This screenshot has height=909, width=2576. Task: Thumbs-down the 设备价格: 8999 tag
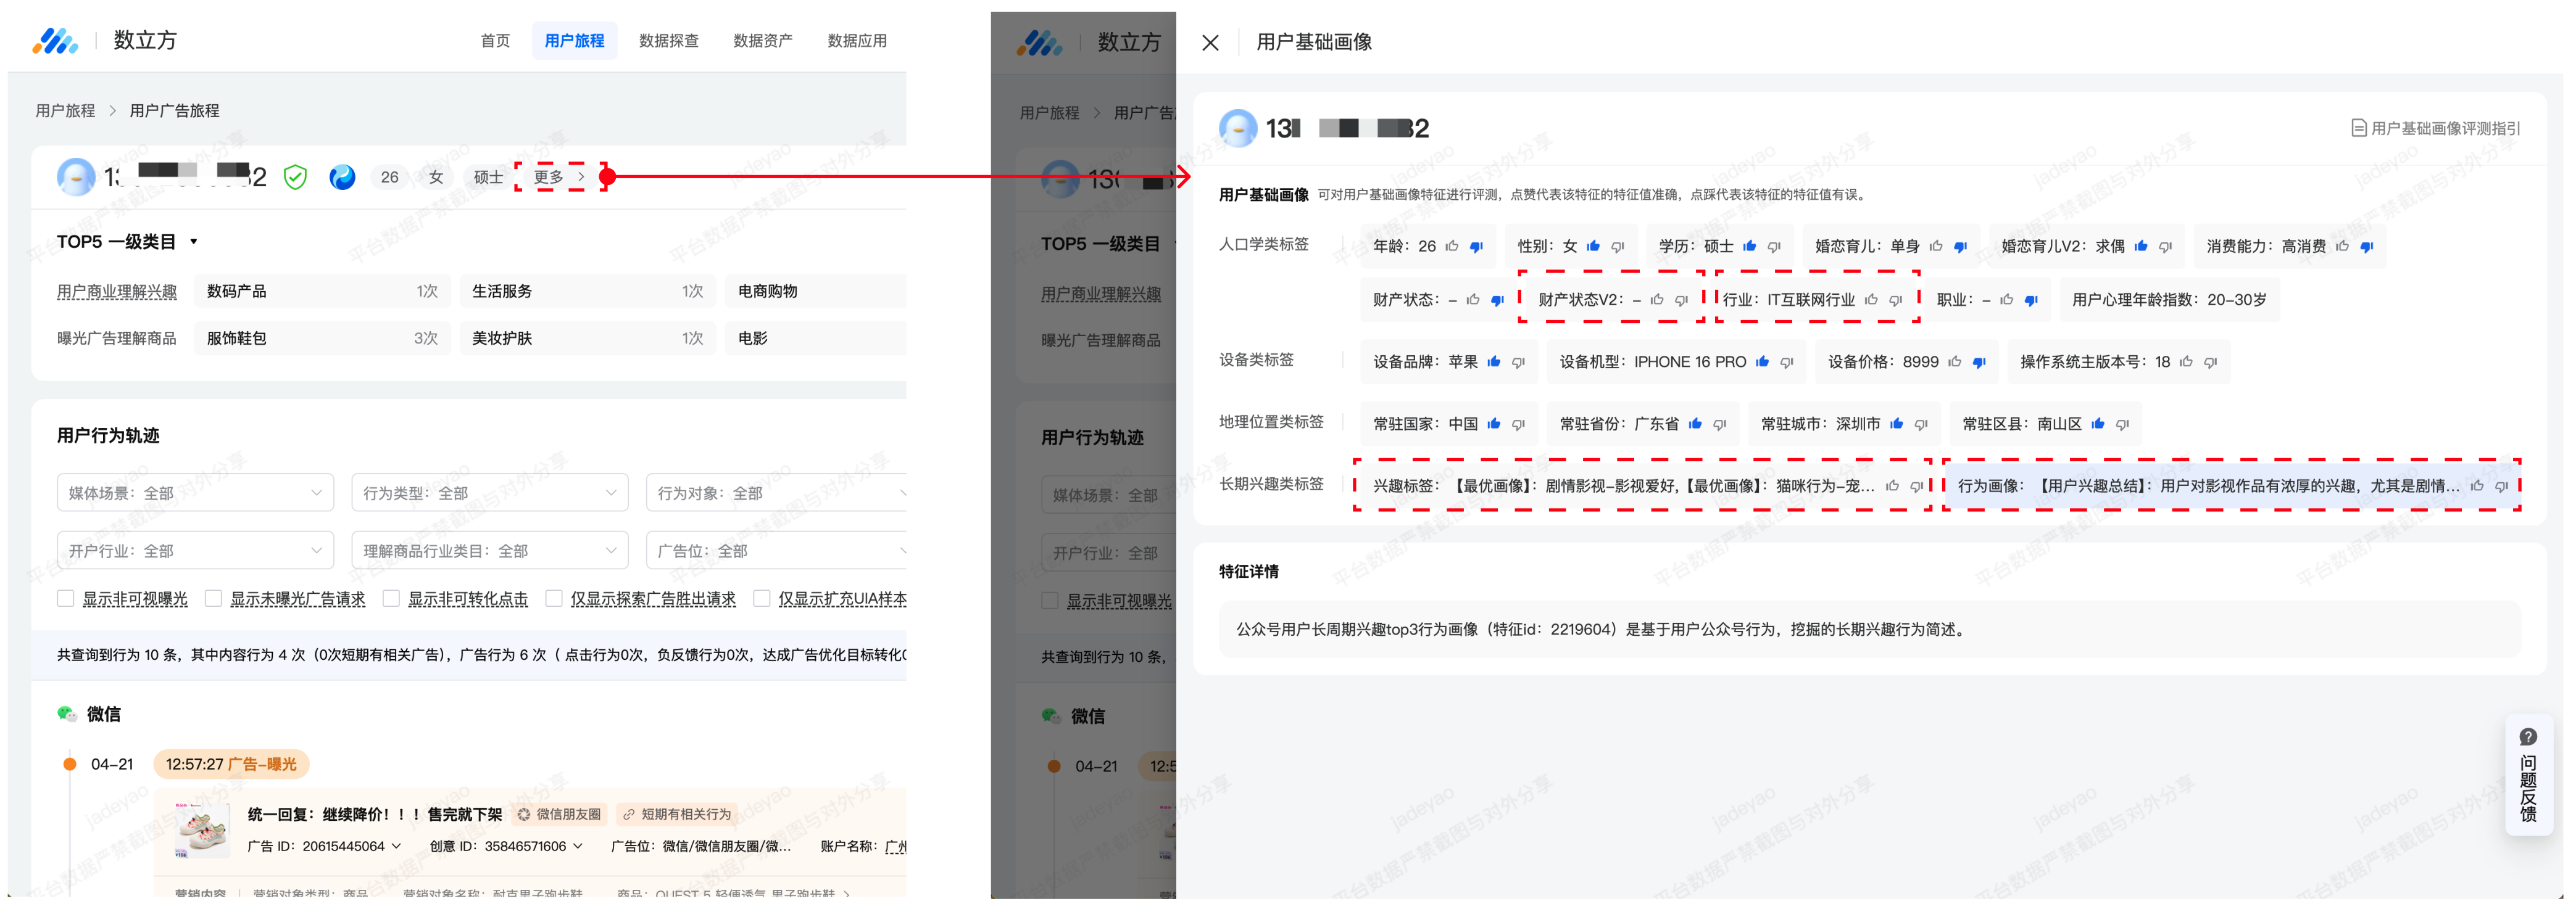[x=1979, y=363]
